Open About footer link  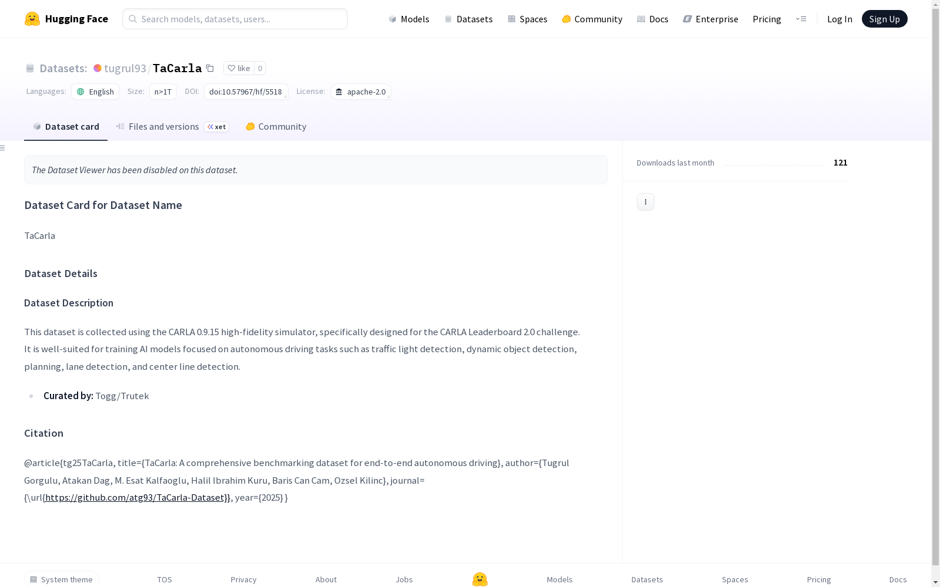pos(326,579)
